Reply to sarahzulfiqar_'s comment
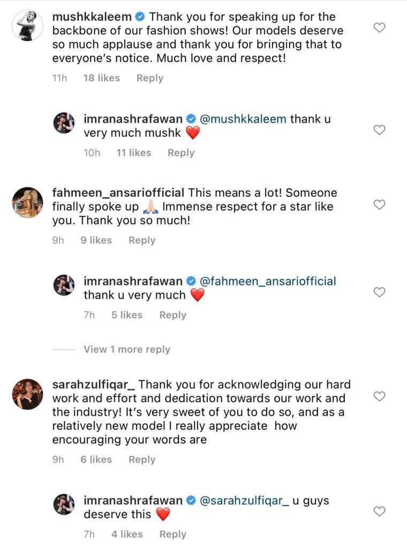Image resolution: width=407 pixels, height=548 pixels. [142, 460]
